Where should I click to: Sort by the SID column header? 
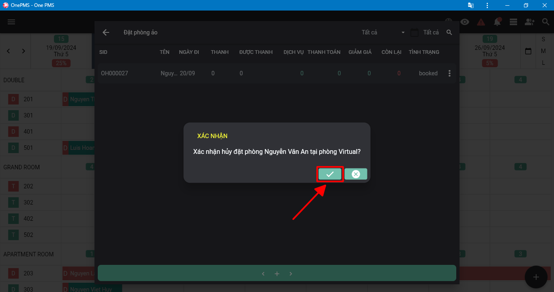coord(103,52)
